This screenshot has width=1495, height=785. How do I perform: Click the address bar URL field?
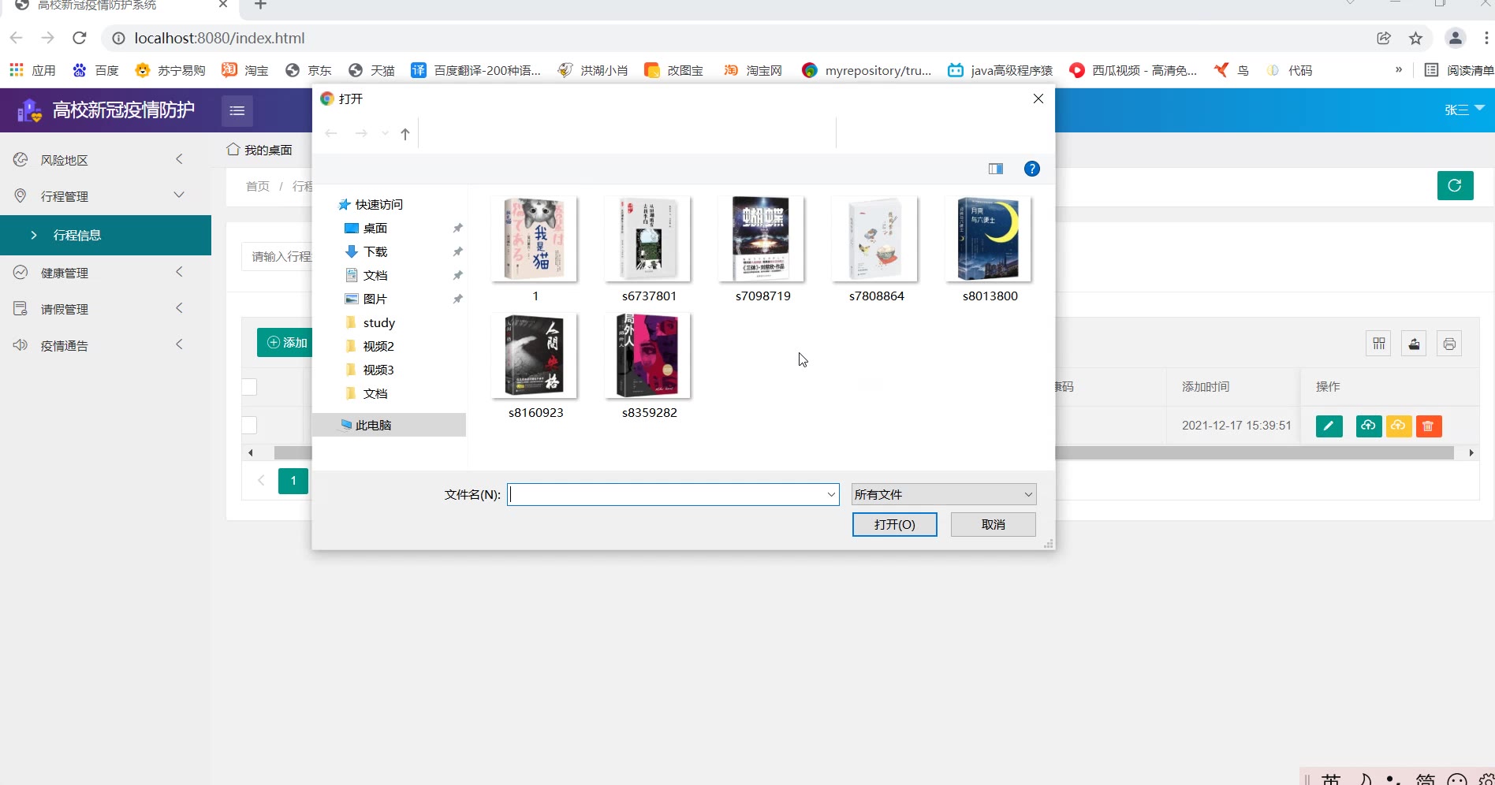point(741,38)
